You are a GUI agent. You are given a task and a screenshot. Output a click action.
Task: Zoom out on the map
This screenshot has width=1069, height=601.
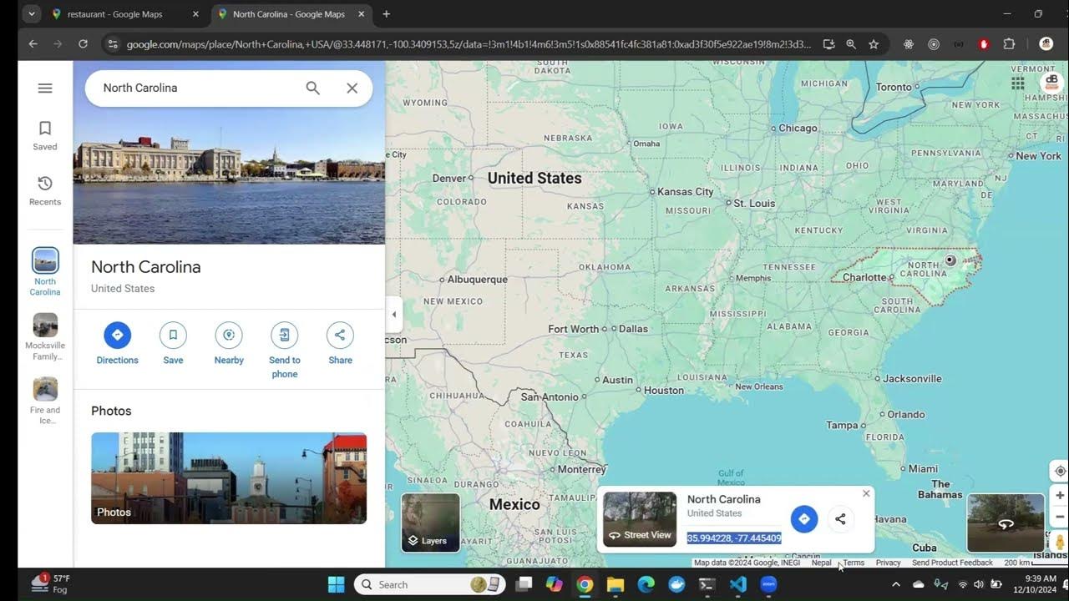[1060, 517]
